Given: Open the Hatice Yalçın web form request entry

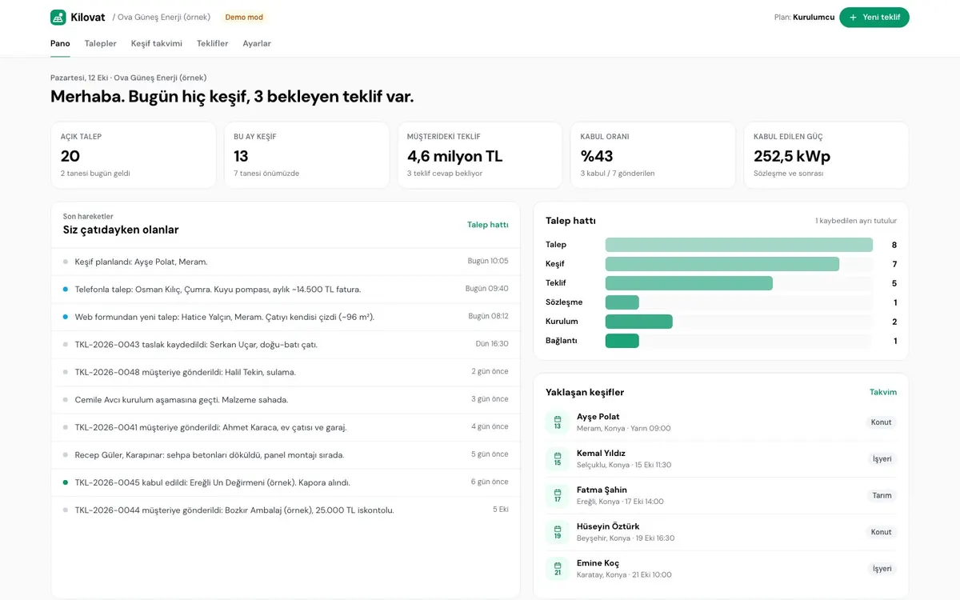Looking at the screenshot, I should click(286, 317).
